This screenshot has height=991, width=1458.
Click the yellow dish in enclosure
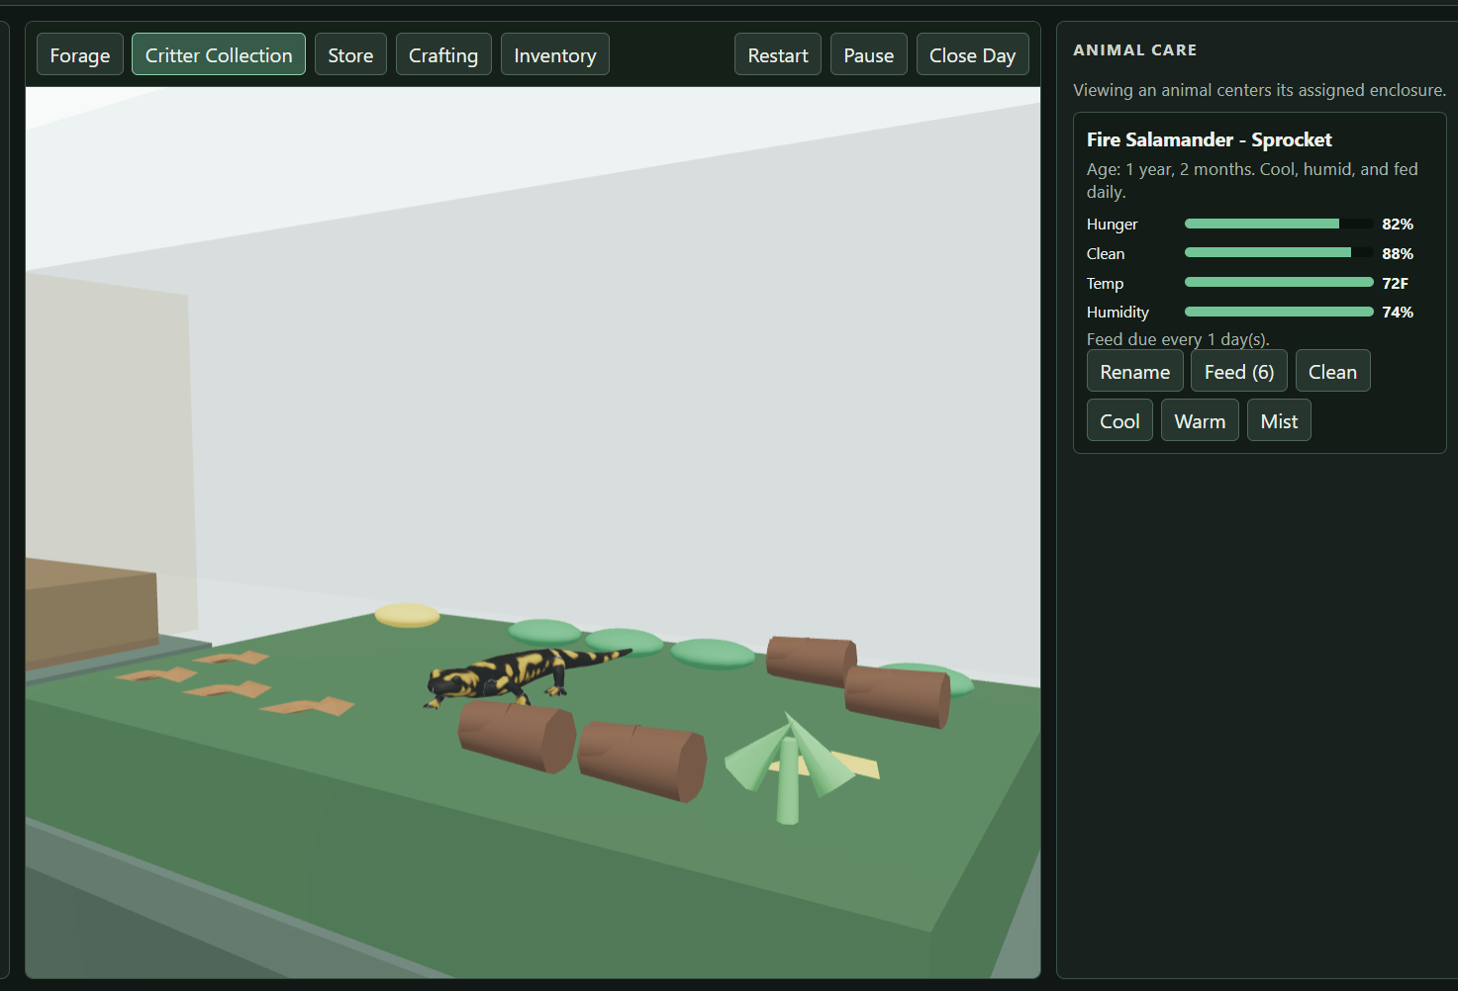[407, 615]
